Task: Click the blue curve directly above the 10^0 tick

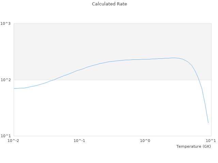Action: pyautogui.click(x=145, y=59)
